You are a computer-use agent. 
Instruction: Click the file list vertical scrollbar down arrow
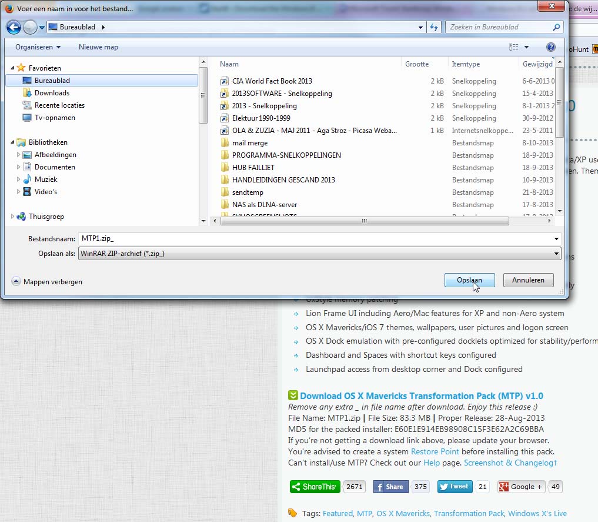[x=559, y=211]
